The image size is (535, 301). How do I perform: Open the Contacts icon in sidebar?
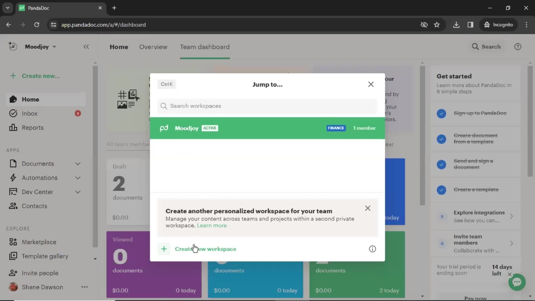(x=13, y=206)
